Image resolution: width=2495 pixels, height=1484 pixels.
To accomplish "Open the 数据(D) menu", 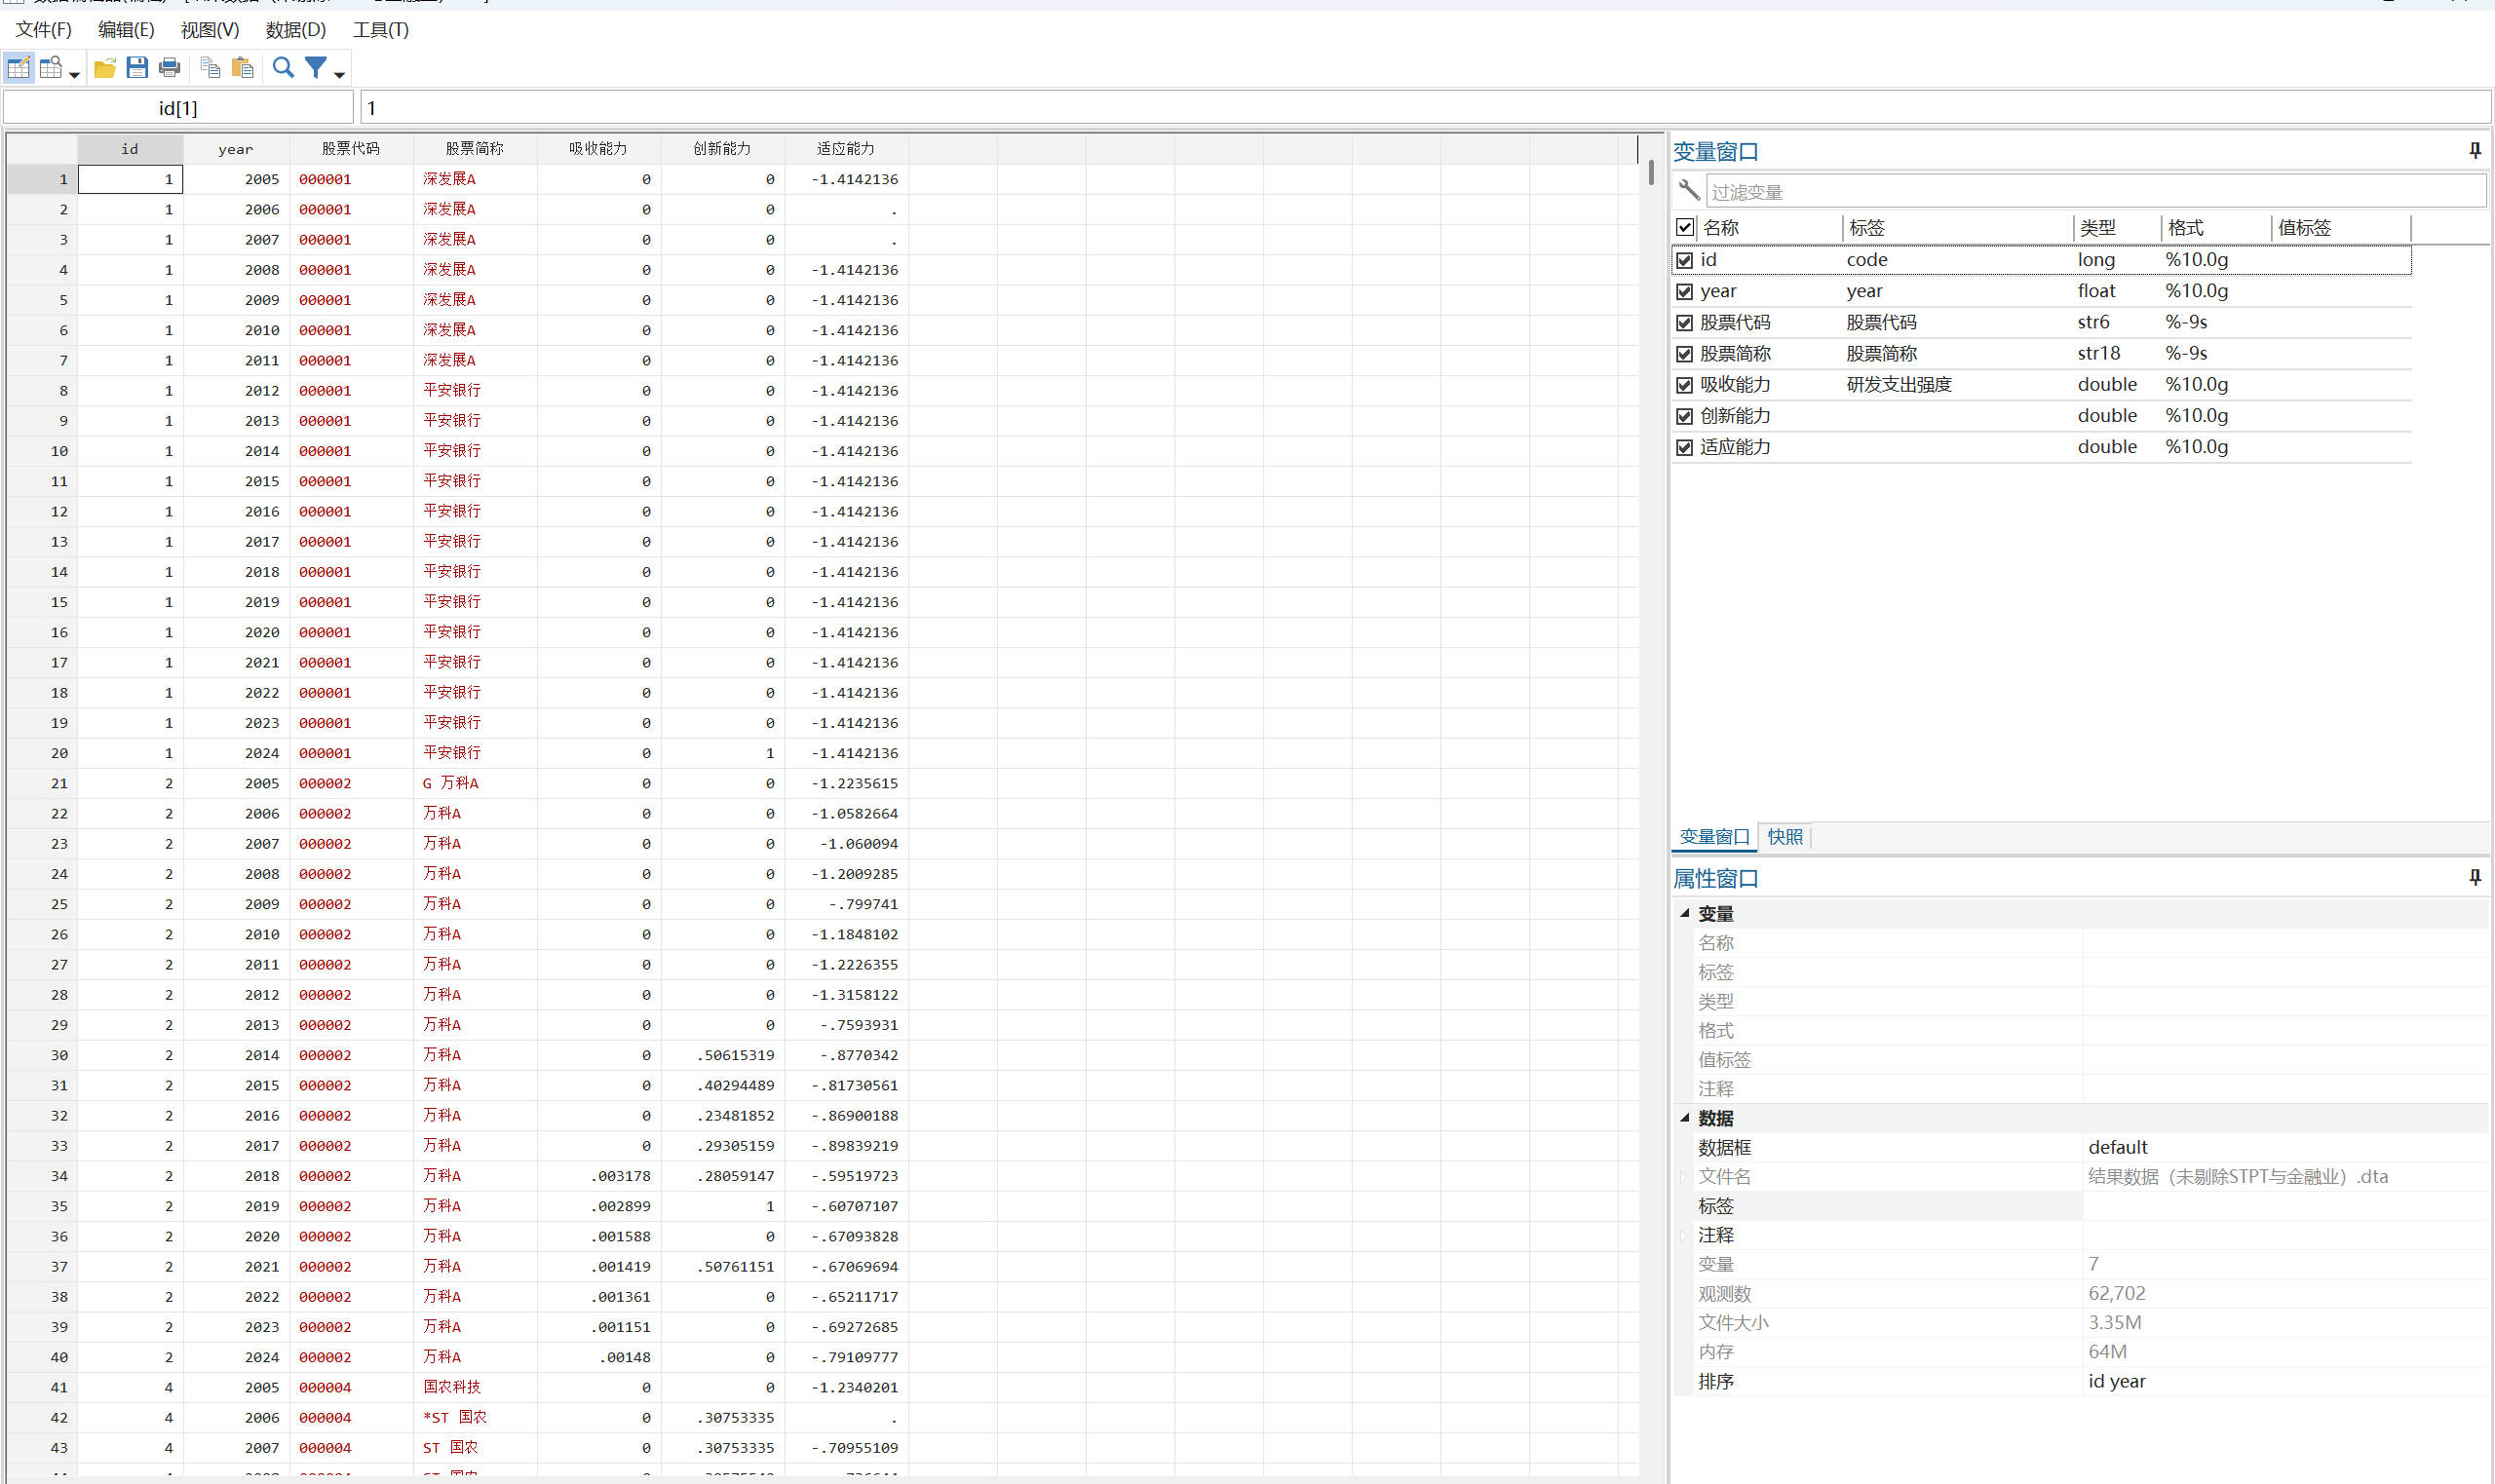I will [295, 30].
